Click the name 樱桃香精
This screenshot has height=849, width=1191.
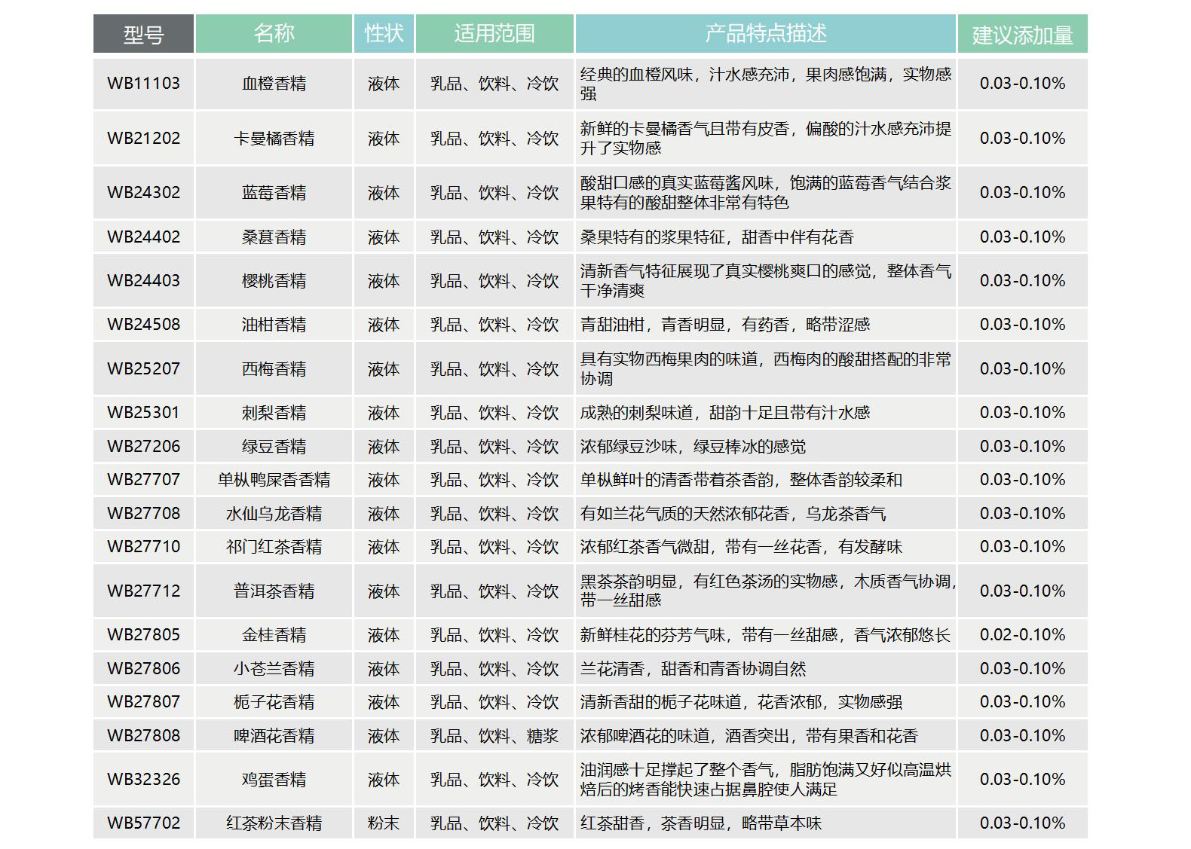point(274,281)
